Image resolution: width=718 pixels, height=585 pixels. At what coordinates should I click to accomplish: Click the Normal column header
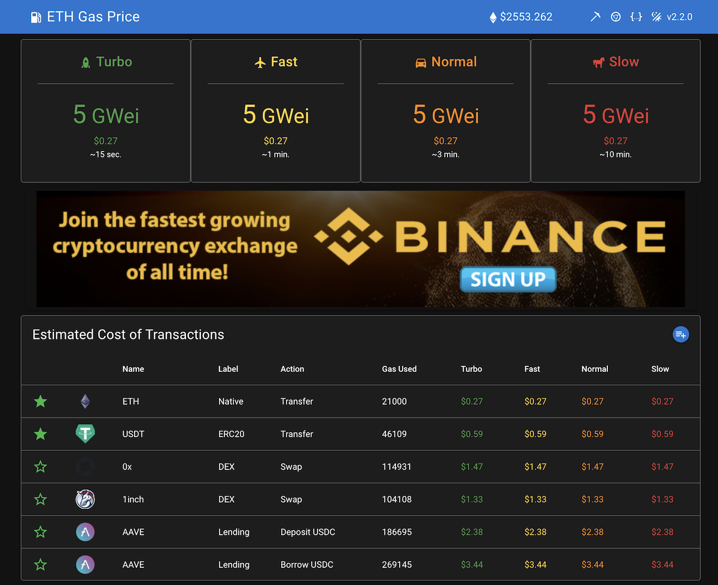click(595, 369)
